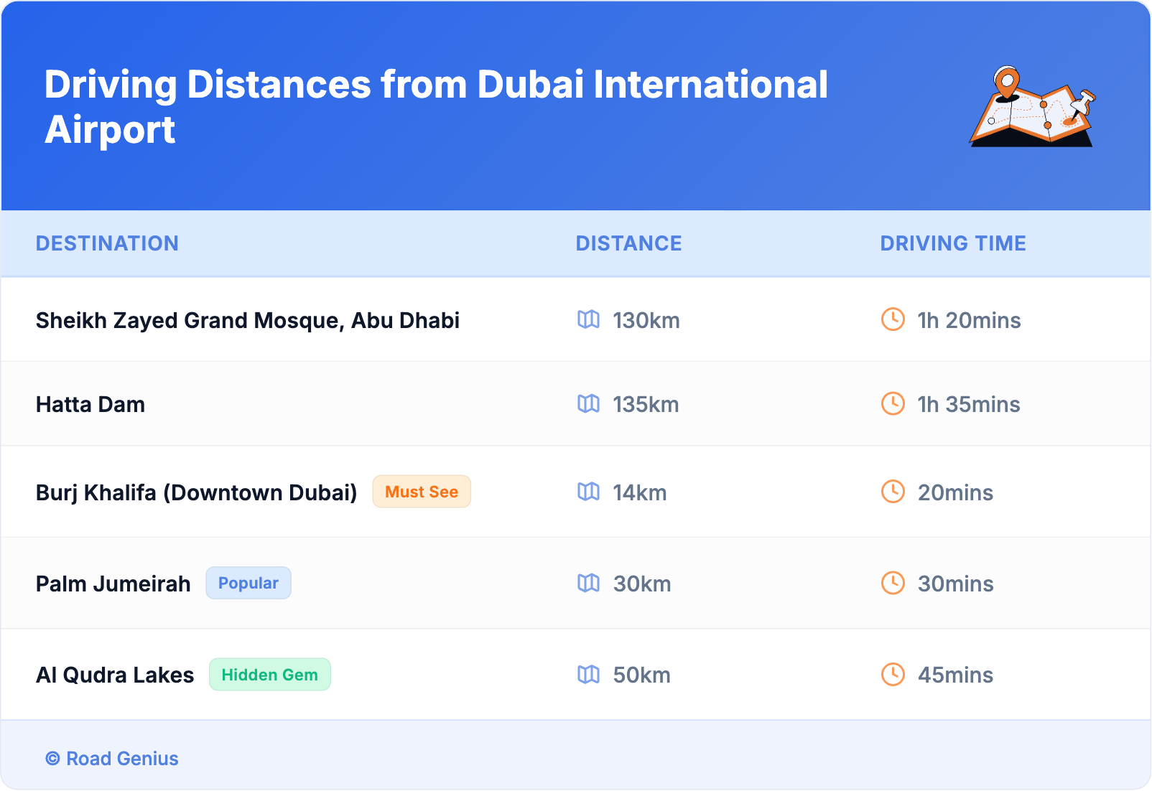Select the Popular badge
The height and width of the screenshot is (791, 1152).
click(x=248, y=583)
